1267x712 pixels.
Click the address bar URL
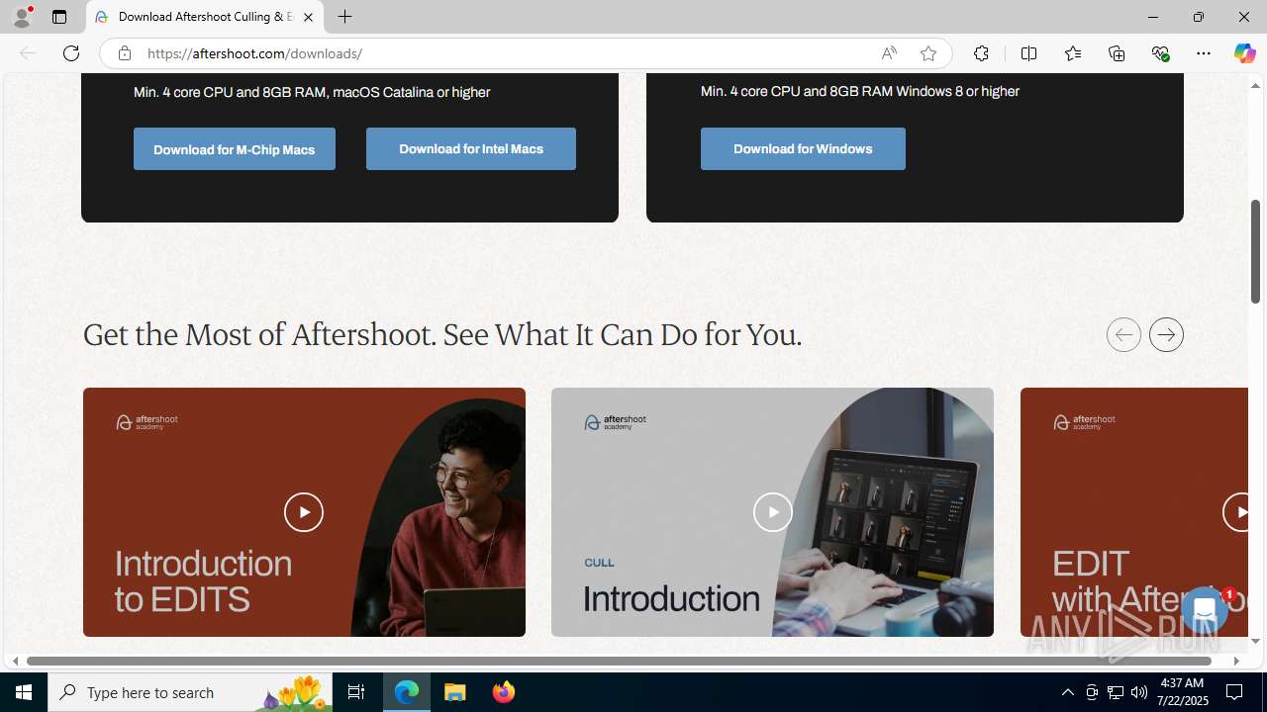coord(254,53)
